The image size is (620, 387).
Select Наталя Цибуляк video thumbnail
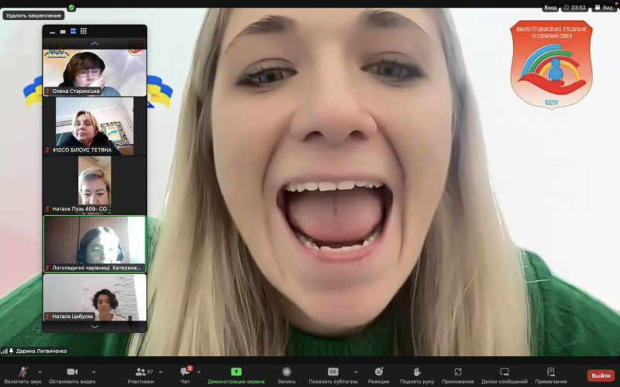[x=95, y=297]
